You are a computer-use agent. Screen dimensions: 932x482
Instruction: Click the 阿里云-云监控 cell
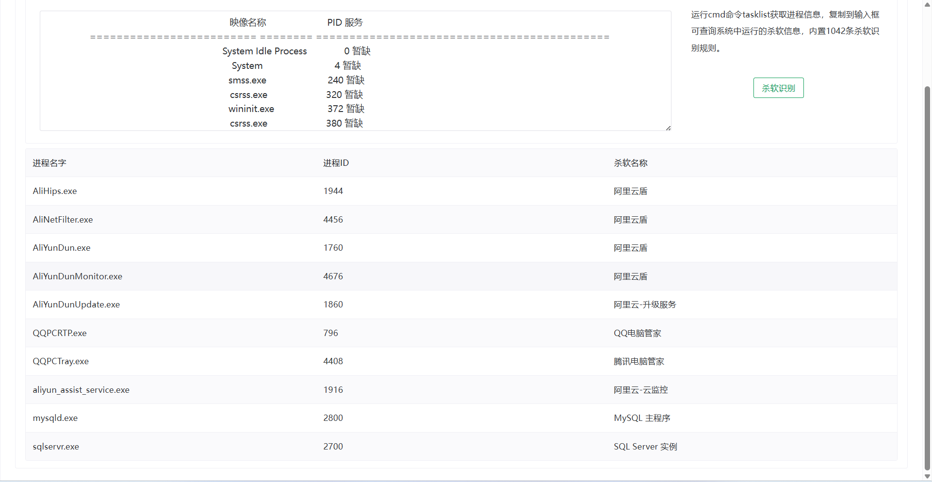click(x=641, y=390)
